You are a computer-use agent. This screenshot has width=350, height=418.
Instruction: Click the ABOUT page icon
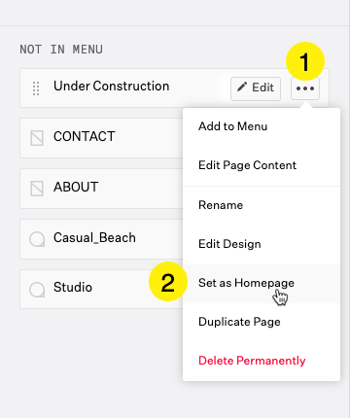pos(37,189)
